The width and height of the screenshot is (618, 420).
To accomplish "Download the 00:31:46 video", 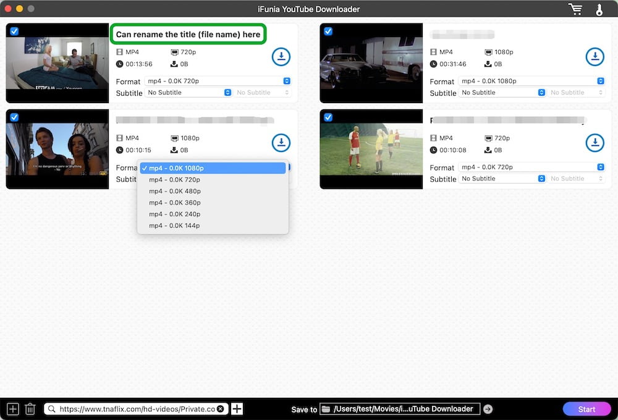I will pos(595,57).
